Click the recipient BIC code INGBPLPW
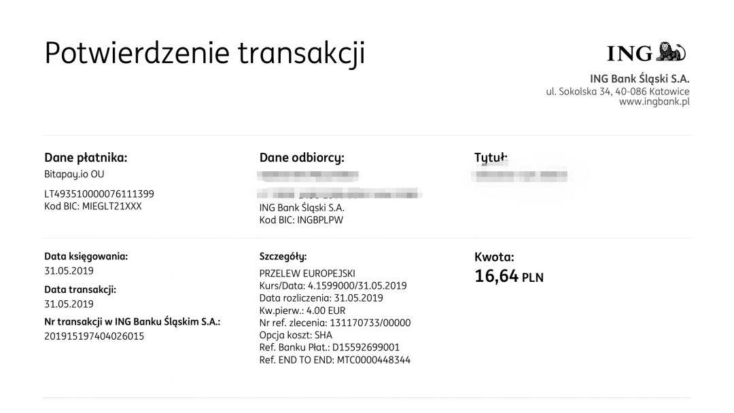 (301, 220)
